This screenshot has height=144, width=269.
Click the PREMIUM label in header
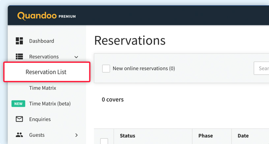click(67, 16)
